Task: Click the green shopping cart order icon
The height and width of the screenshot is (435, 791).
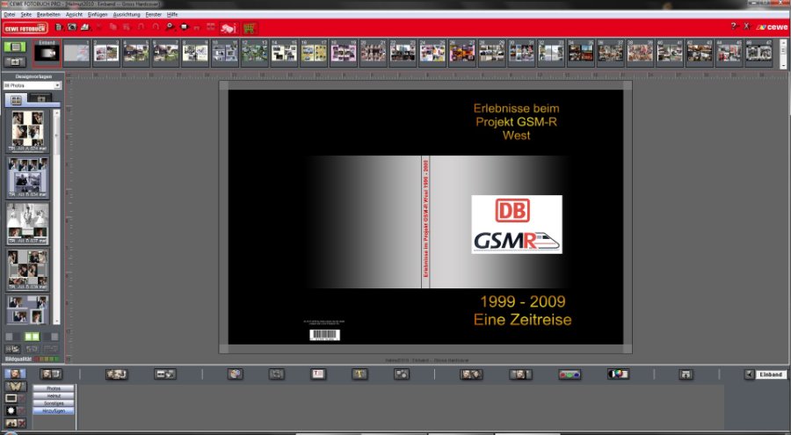Action: (250, 28)
